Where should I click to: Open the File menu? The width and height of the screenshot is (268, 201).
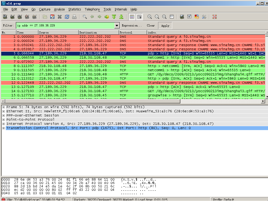coord(6,9)
